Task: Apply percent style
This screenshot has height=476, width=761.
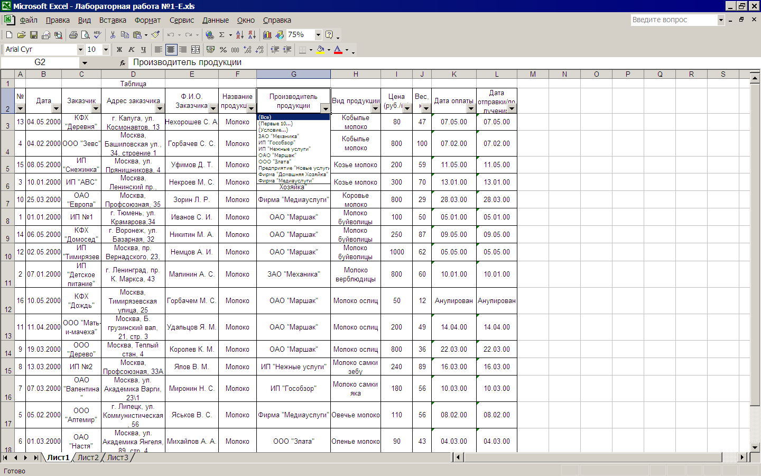Action: 223,49
